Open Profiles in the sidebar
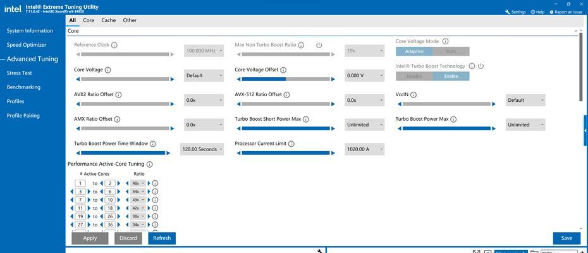The width and height of the screenshot is (588, 253). [15, 101]
